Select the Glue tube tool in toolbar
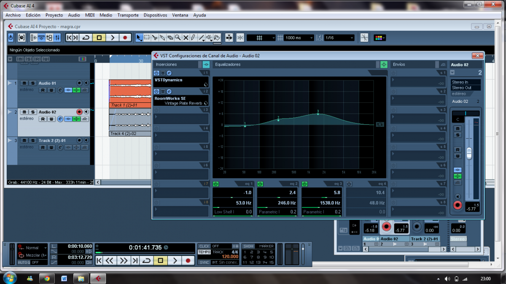Viewport: 506px width, 284px height. [x=162, y=38]
